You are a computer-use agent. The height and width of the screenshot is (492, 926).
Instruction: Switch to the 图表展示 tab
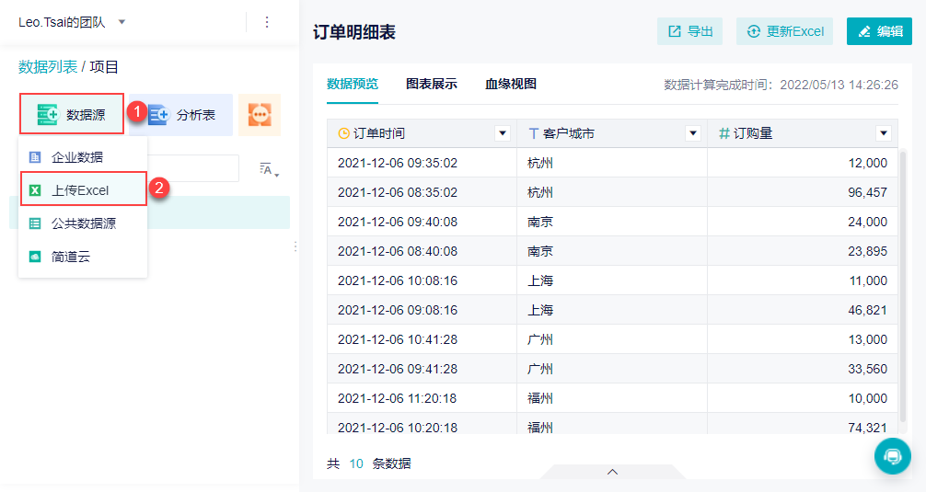[x=431, y=84]
